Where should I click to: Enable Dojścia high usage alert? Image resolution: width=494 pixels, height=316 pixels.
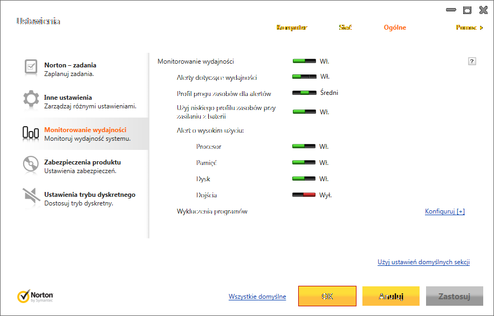coord(304,195)
